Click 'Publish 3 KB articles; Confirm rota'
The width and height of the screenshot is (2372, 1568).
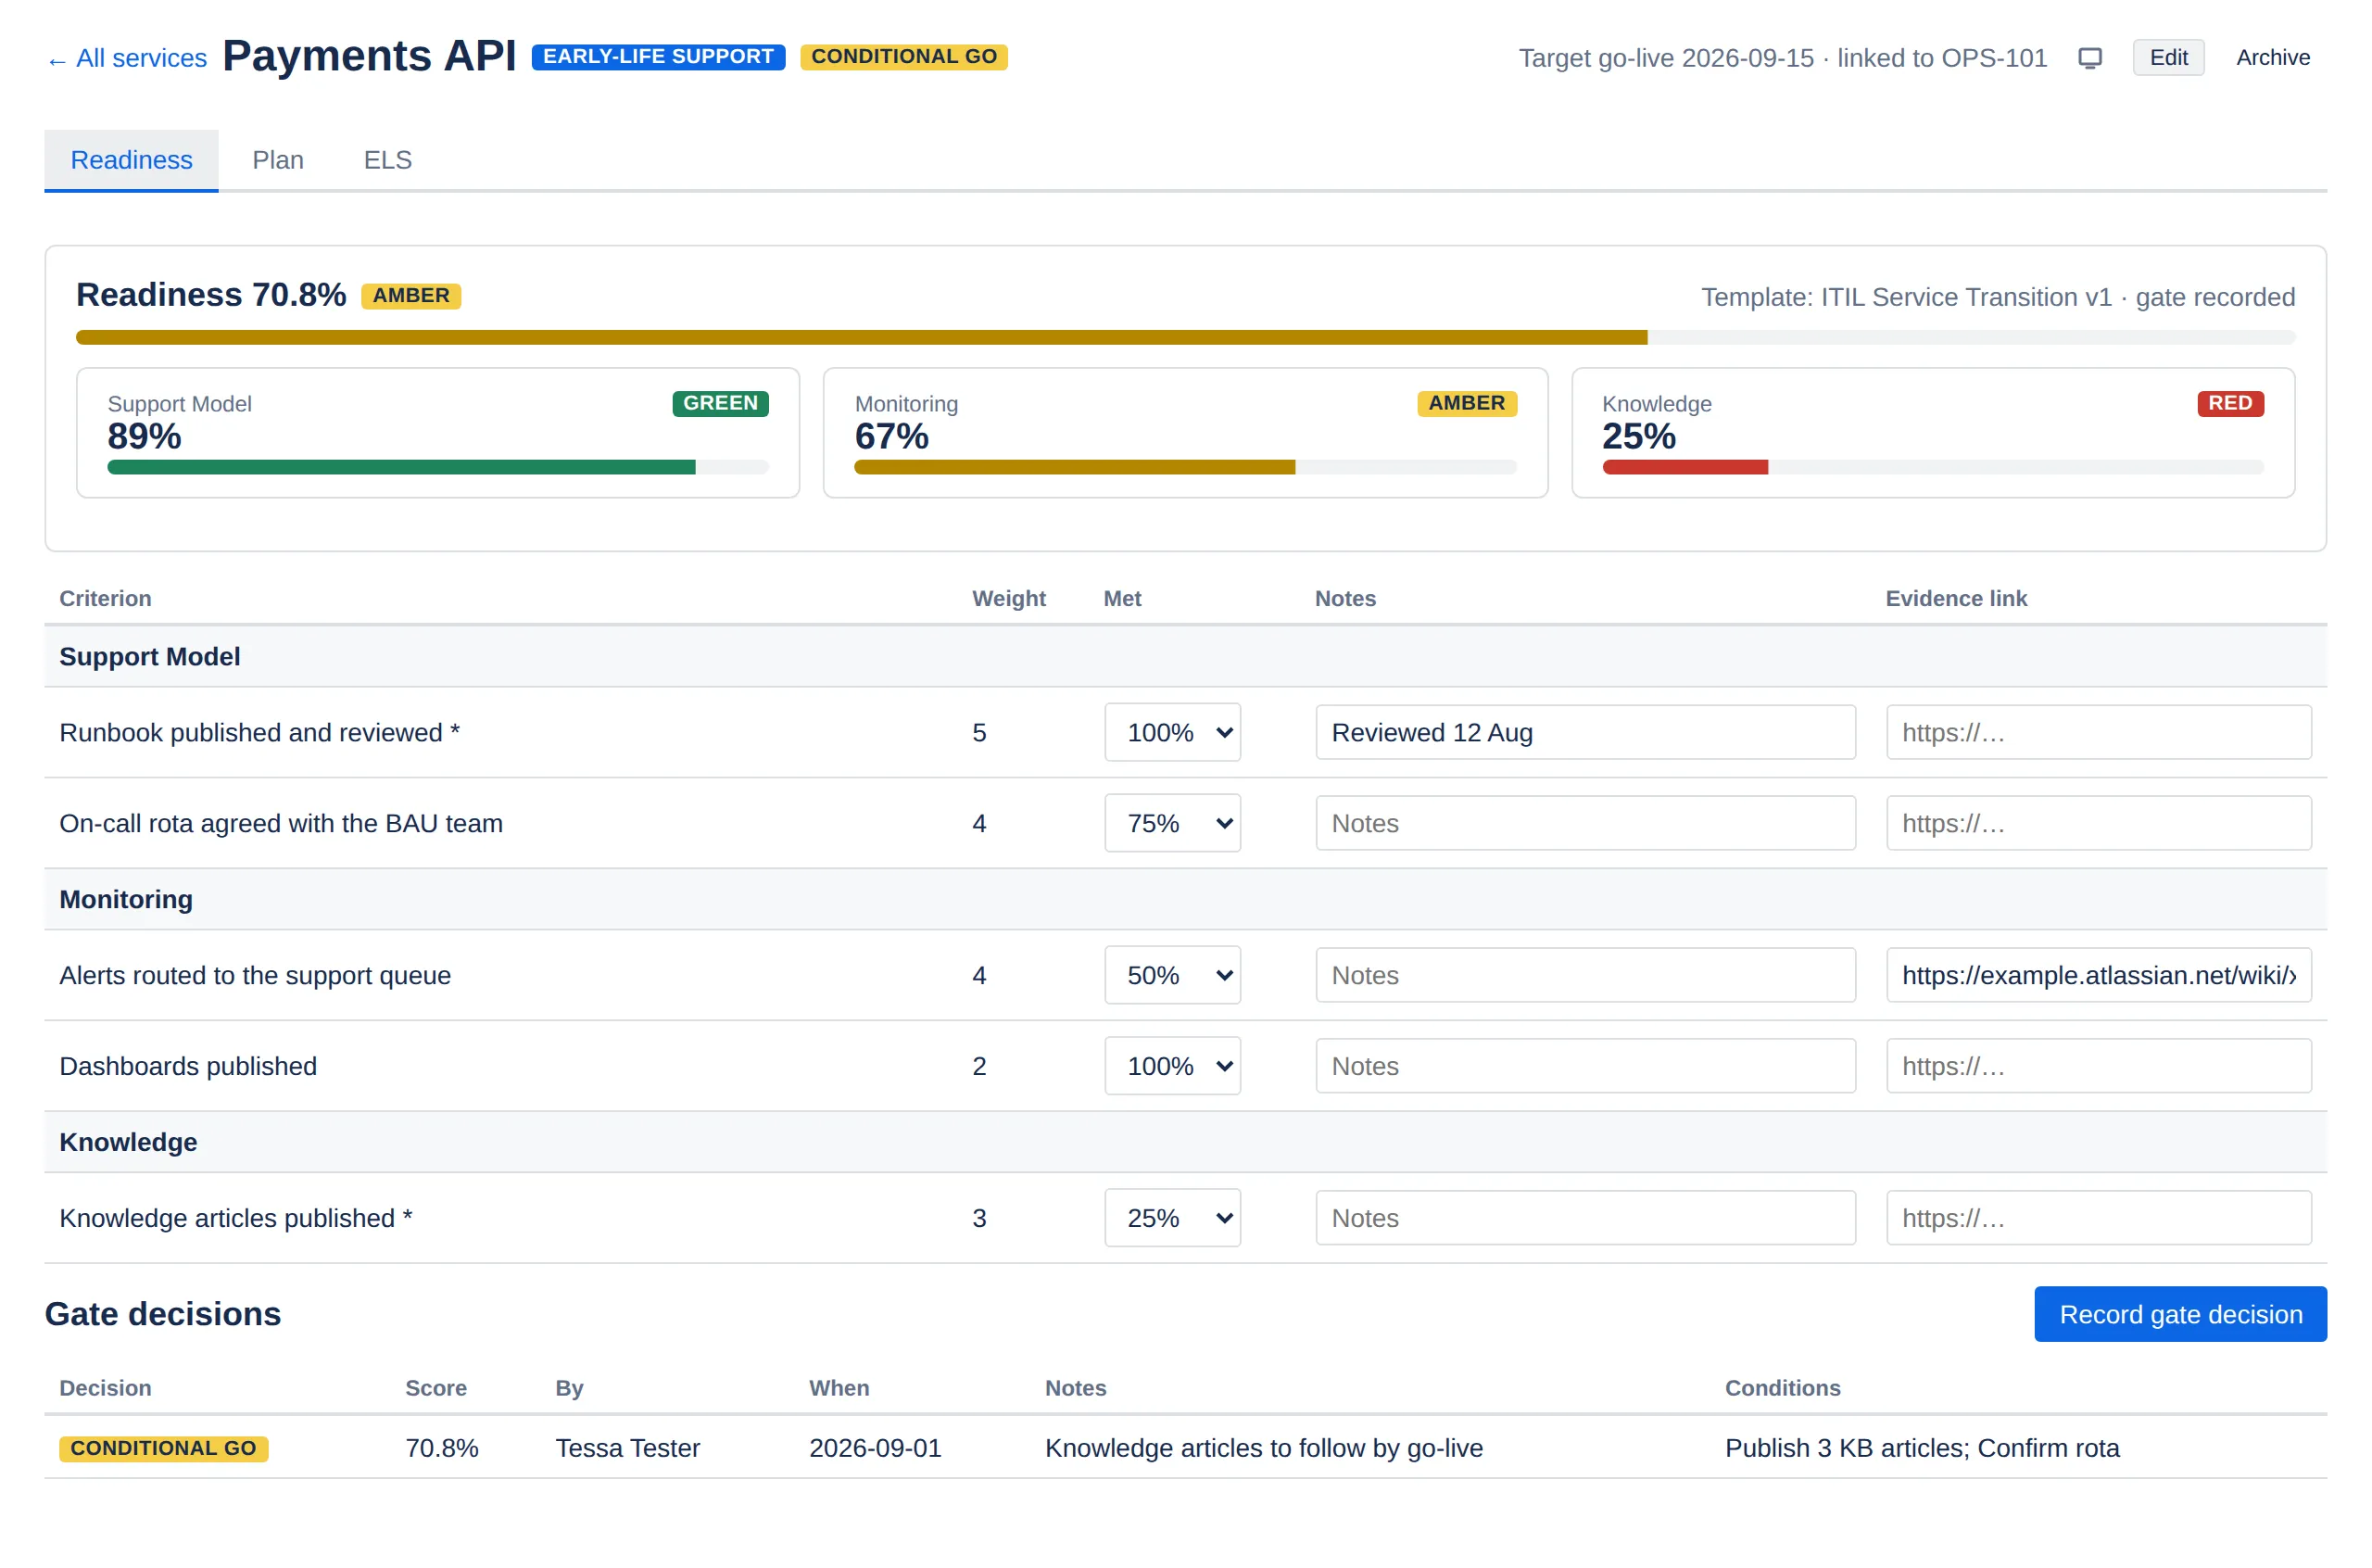coord(1923,1448)
